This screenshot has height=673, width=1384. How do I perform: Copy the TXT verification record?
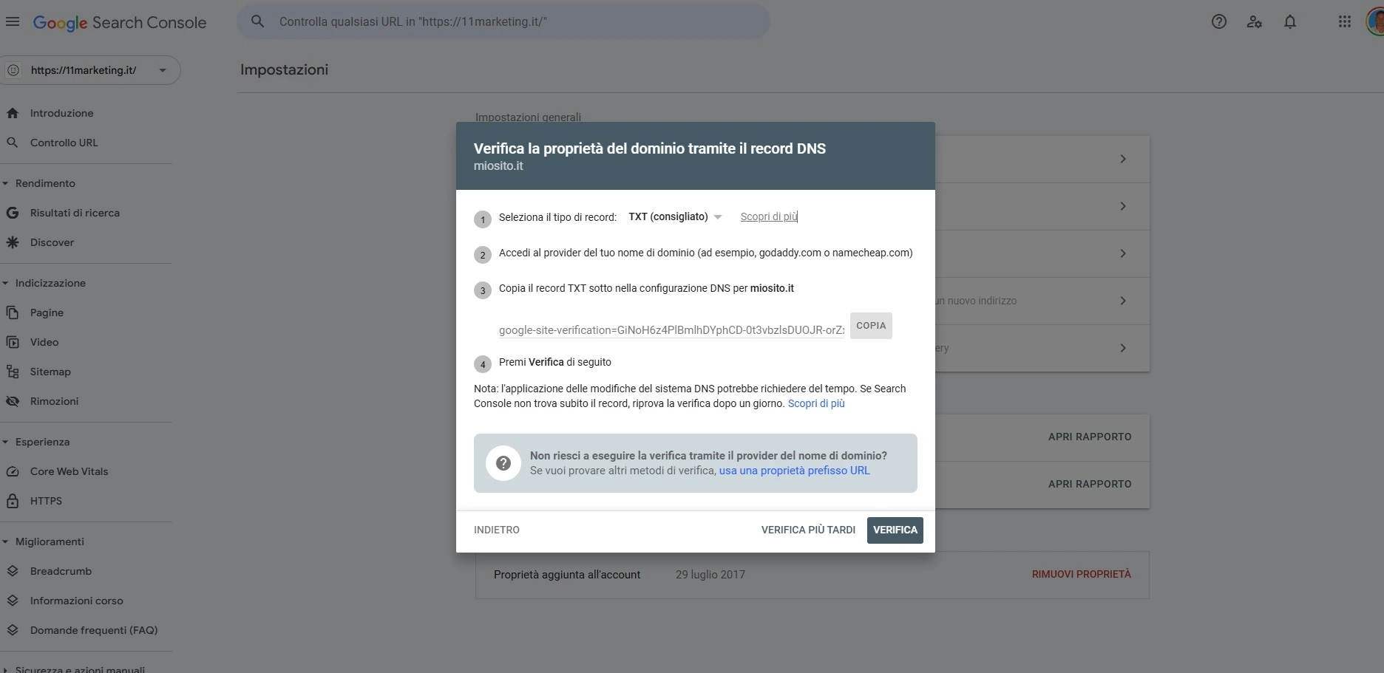click(x=871, y=326)
